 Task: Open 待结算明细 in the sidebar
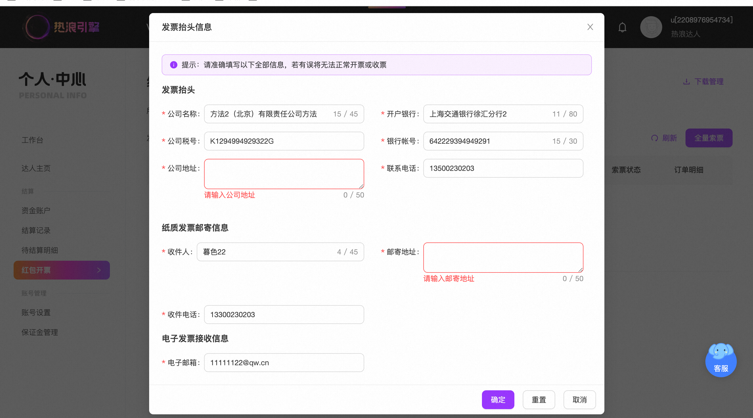(40, 250)
